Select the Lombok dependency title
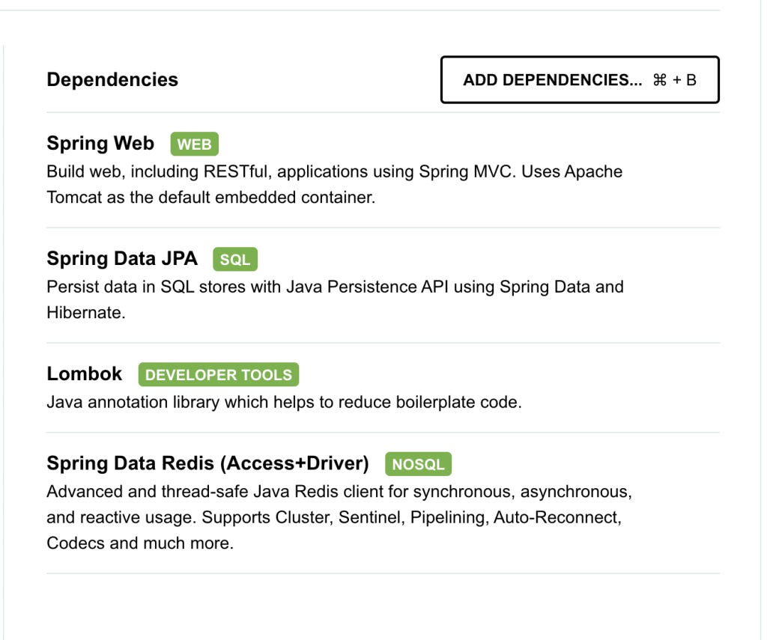 (84, 374)
